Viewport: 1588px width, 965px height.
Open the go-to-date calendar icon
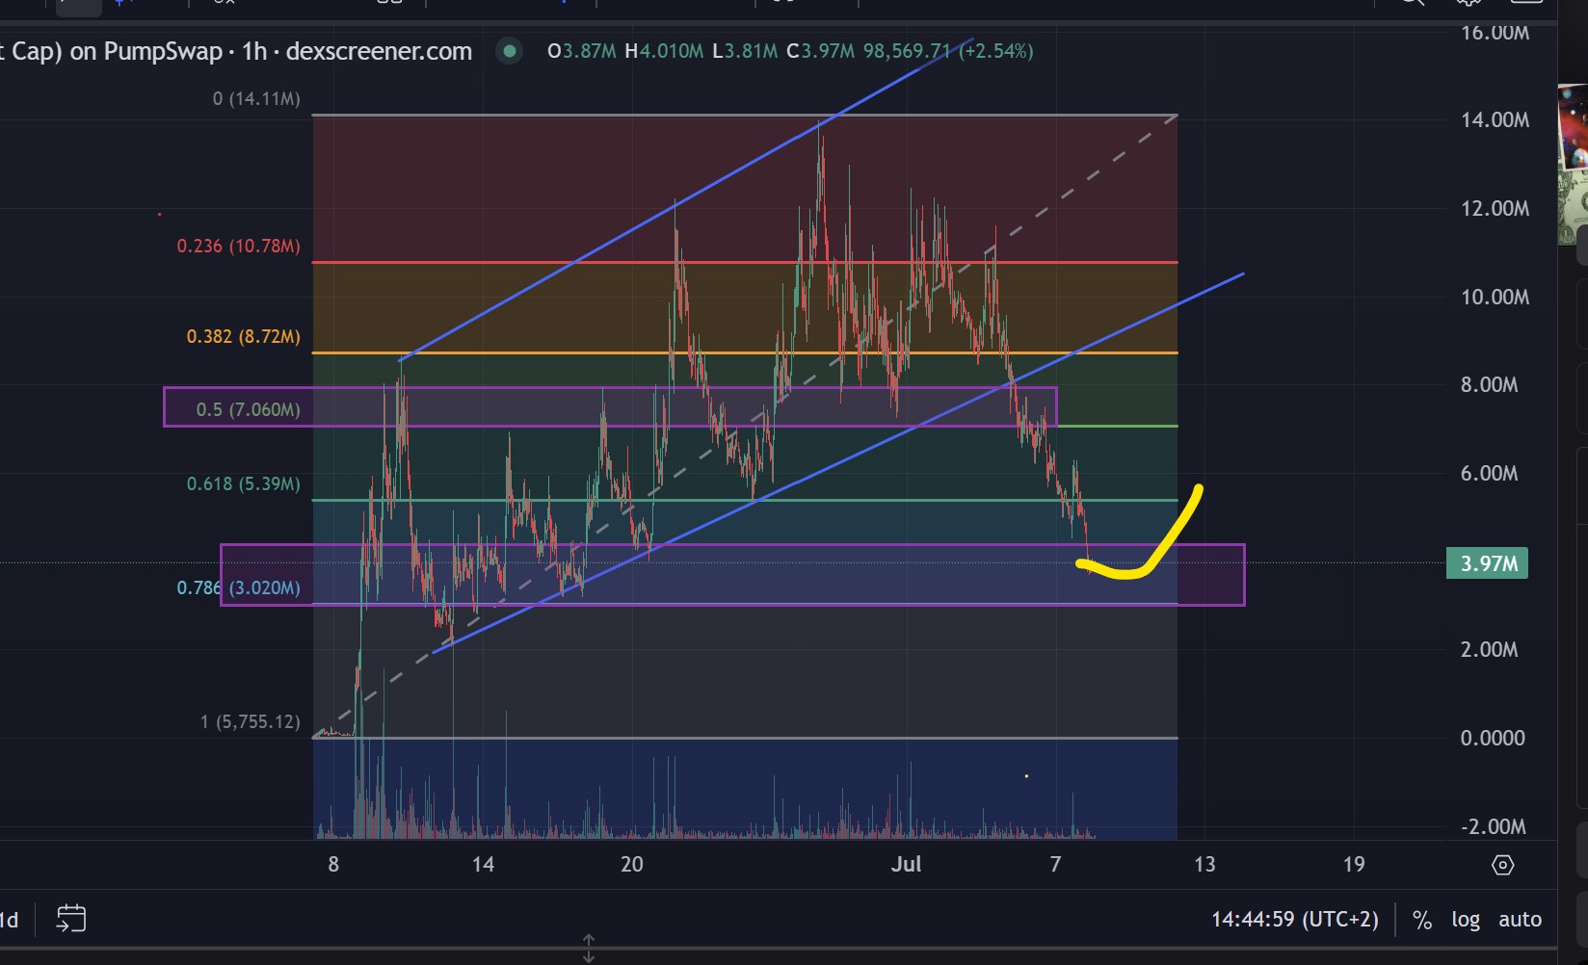tap(71, 919)
